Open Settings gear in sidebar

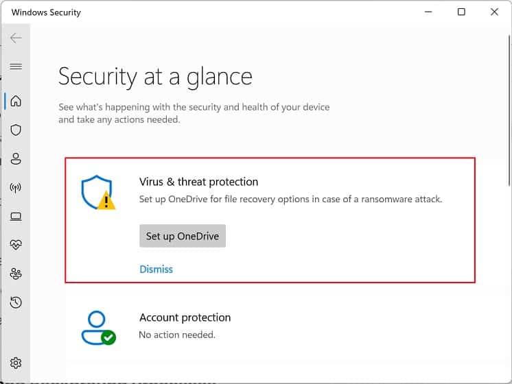(x=16, y=363)
